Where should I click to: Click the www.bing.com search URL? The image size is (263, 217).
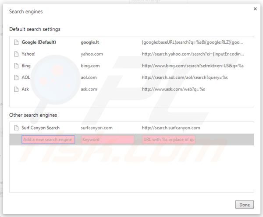193,66
